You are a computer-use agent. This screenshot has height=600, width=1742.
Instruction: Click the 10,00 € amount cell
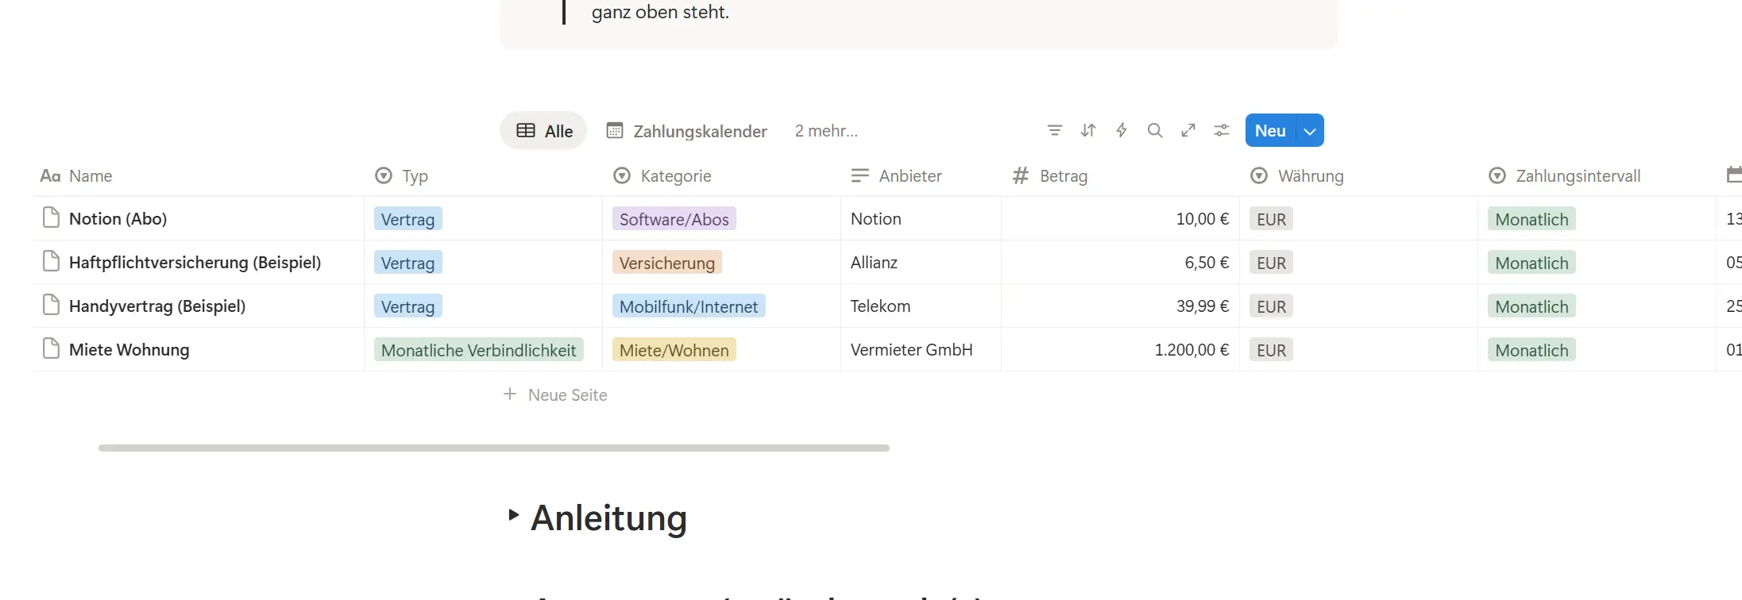pyautogui.click(x=1120, y=218)
